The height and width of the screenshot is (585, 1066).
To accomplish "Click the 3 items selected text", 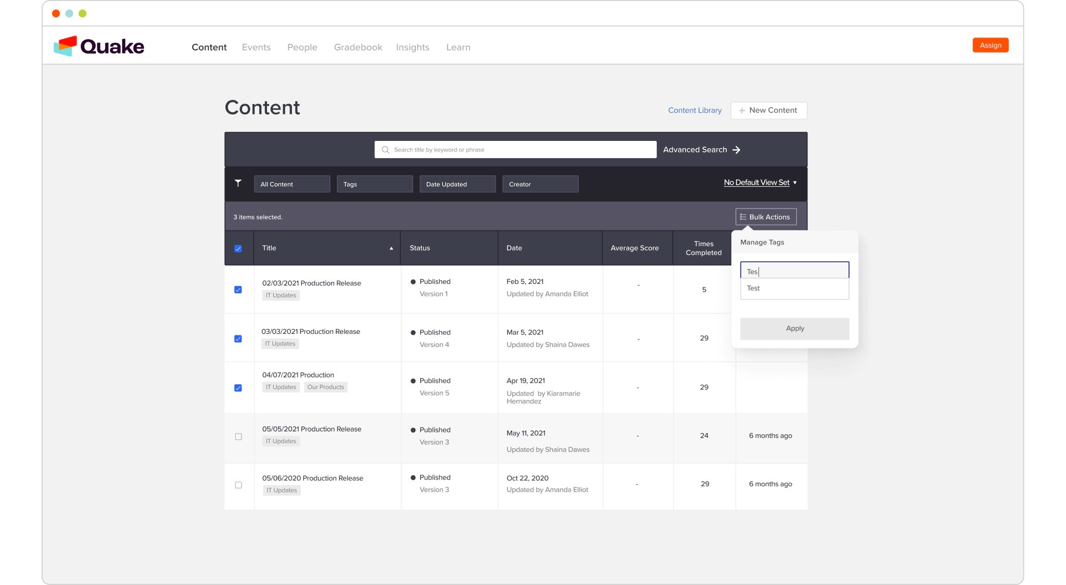I will click(258, 217).
